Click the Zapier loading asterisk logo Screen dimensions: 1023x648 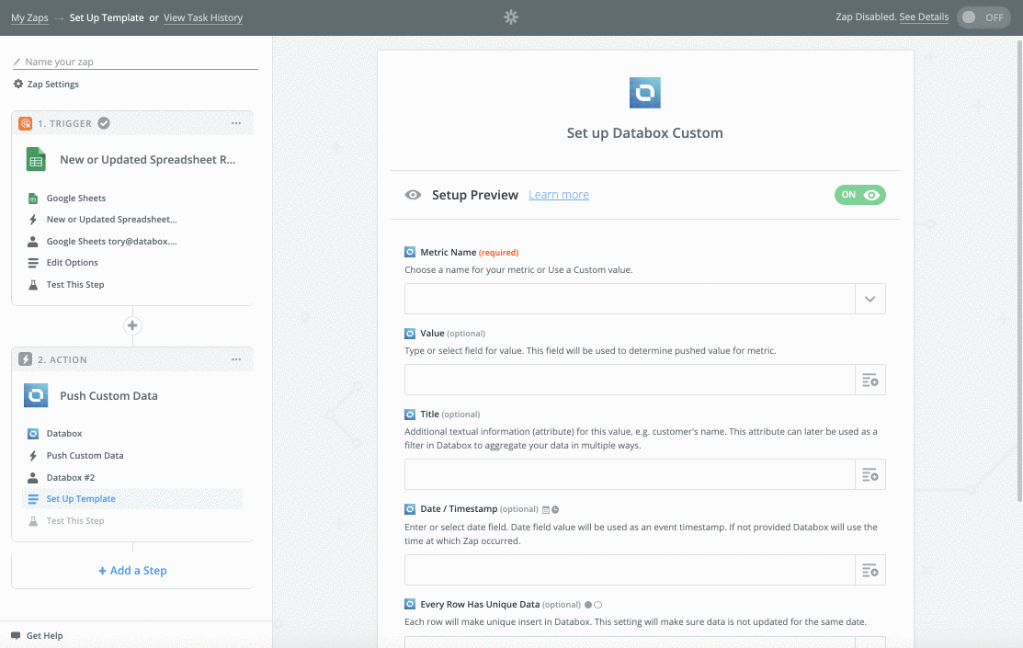[511, 17]
